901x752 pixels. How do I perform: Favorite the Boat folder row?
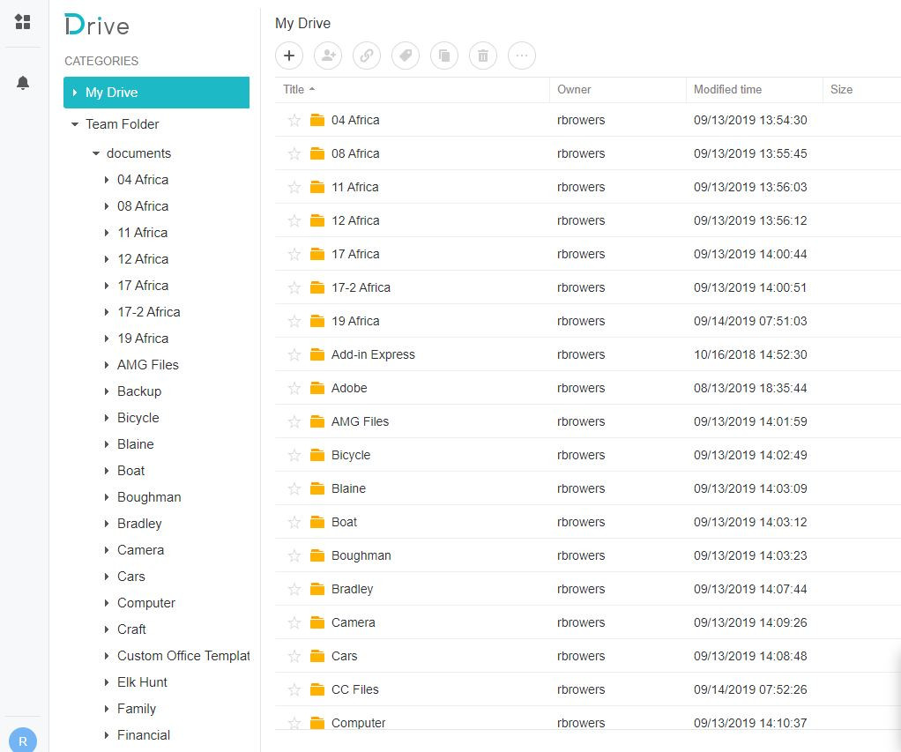(x=294, y=522)
